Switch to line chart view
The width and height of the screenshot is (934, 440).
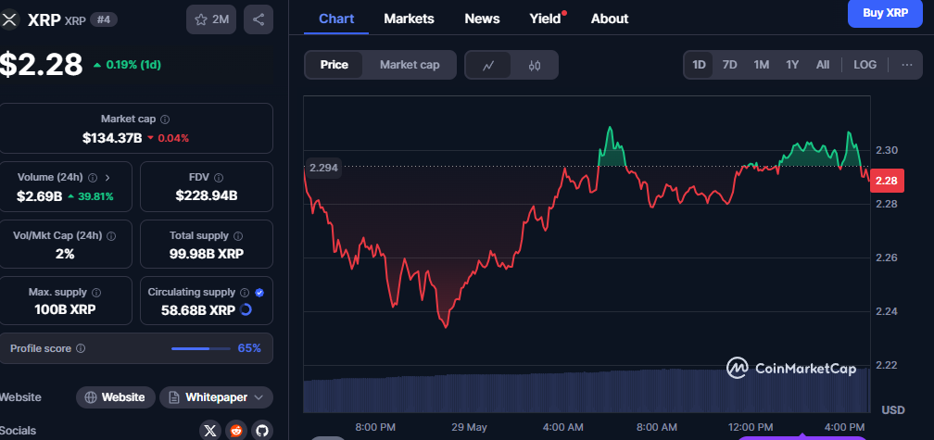tap(487, 65)
